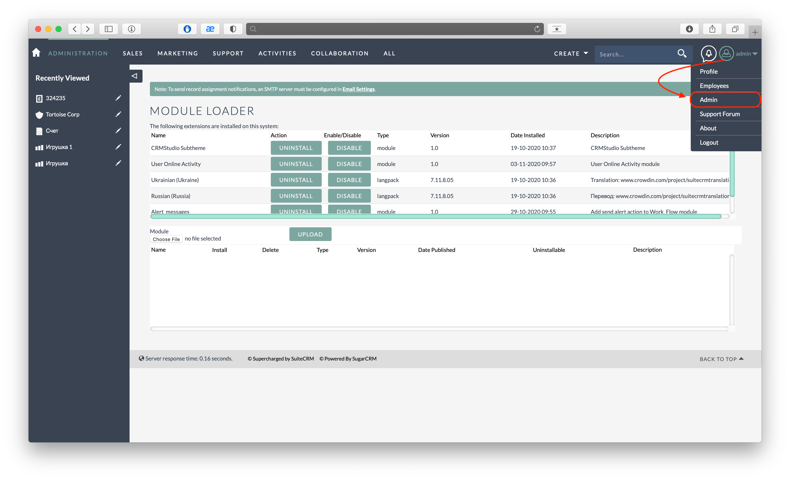Open the Email Settings link
This screenshot has height=480, width=790.
click(x=358, y=89)
